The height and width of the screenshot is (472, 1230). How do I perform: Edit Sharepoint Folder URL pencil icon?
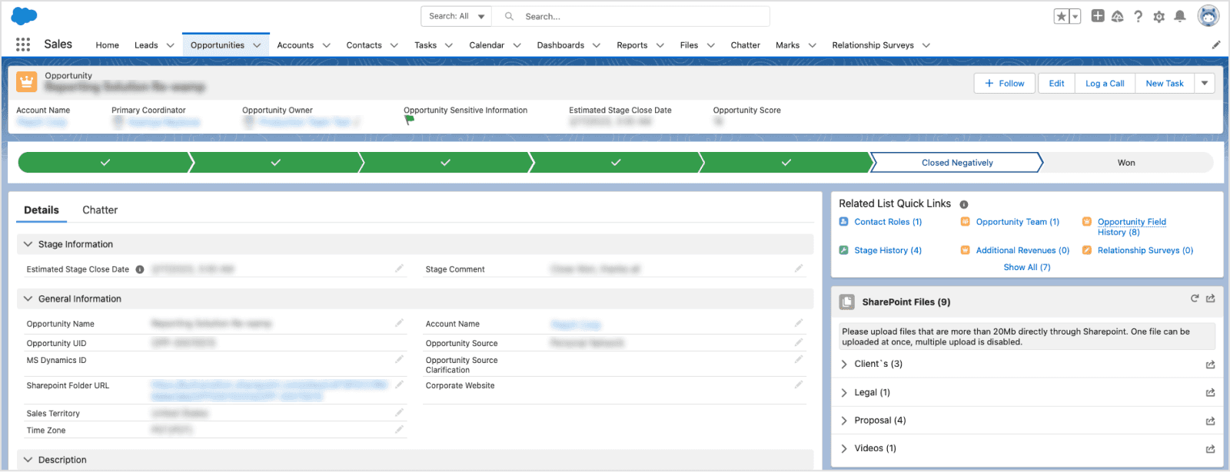click(399, 385)
